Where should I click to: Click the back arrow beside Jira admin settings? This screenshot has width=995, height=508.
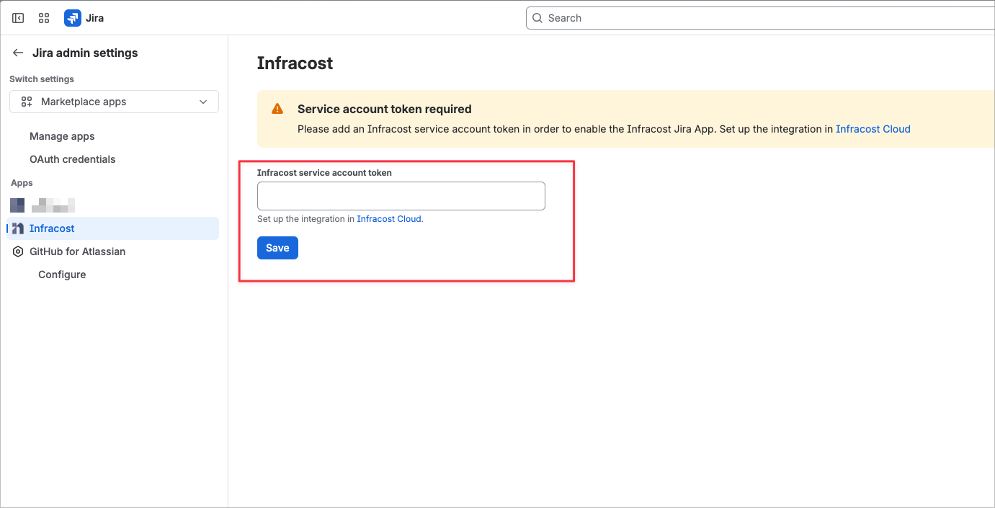click(18, 53)
